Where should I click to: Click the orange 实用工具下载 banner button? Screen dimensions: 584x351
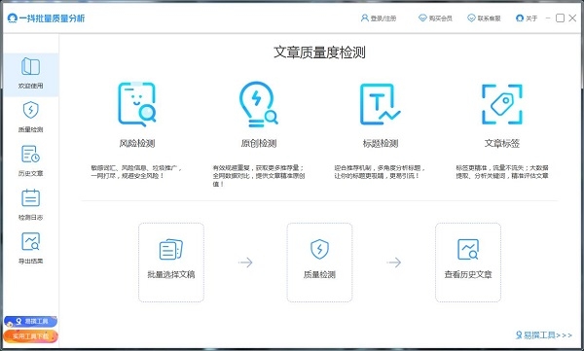pyautogui.click(x=30, y=336)
